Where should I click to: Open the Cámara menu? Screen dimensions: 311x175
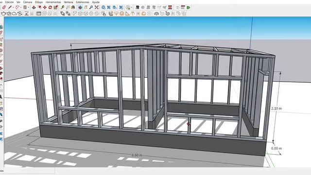tap(28, 2)
